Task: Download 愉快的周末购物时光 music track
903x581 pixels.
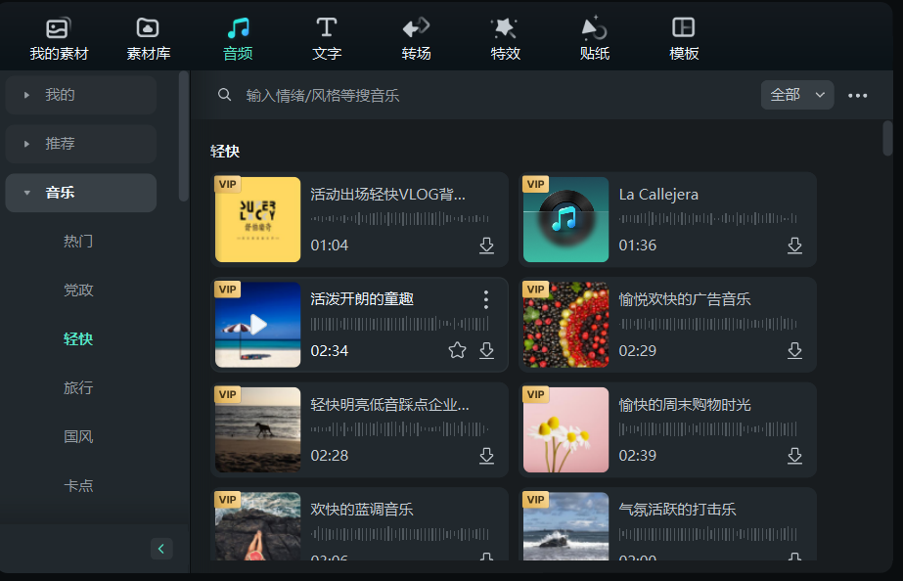Action: coord(794,456)
